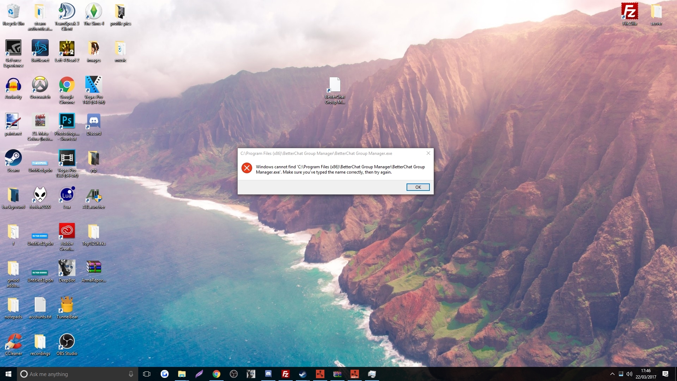Click OK in the error dialog
The image size is (677, 381).
coord(418,187)
